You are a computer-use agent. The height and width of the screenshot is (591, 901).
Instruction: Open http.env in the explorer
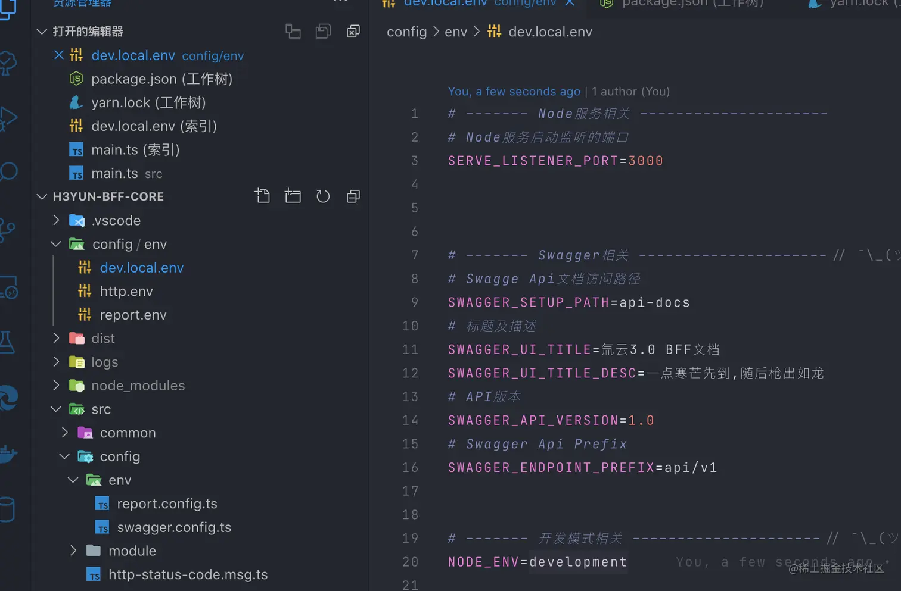[126, 291]
